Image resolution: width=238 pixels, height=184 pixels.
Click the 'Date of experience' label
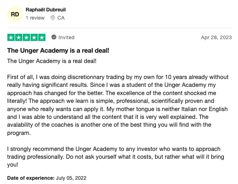point(31,178)
